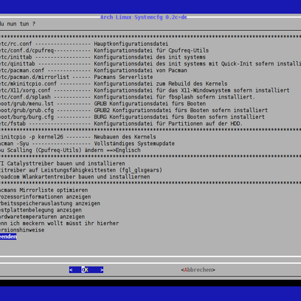Screen dimensions: 301x301
Task: Click the Arch Linux Systemcfg 0.2c-de title
Action: pyautogui.click(x=144, y=17)
